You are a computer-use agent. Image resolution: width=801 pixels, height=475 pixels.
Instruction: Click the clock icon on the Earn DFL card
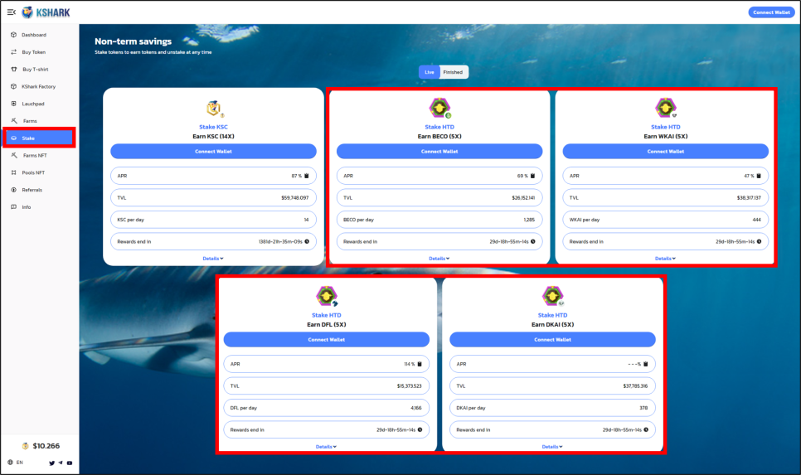click(420, 429)
